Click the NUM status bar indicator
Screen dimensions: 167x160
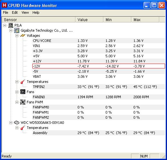click(x=144, y=156)
